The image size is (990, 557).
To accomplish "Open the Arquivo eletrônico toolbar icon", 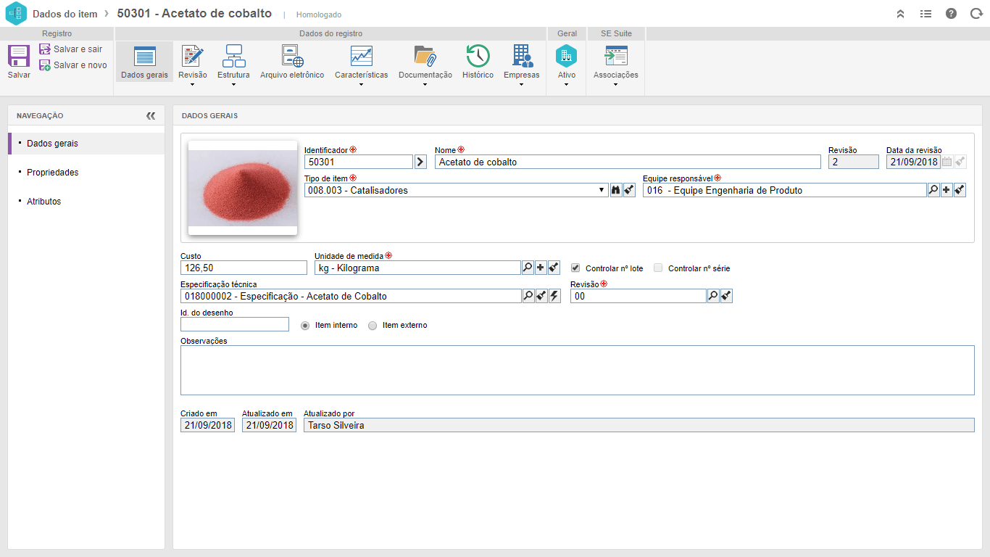I will (292, 57).
